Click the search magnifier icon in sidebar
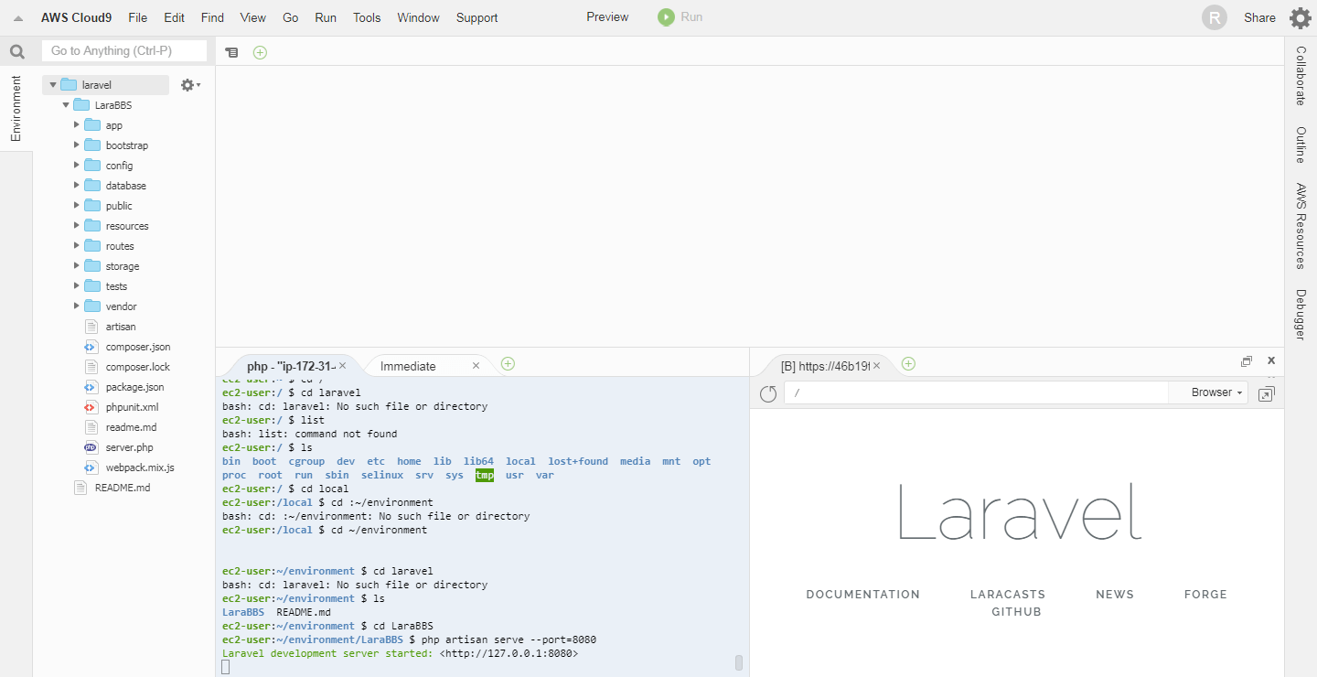The width and height of the screenshot is (1317, 677). [16, 51]
